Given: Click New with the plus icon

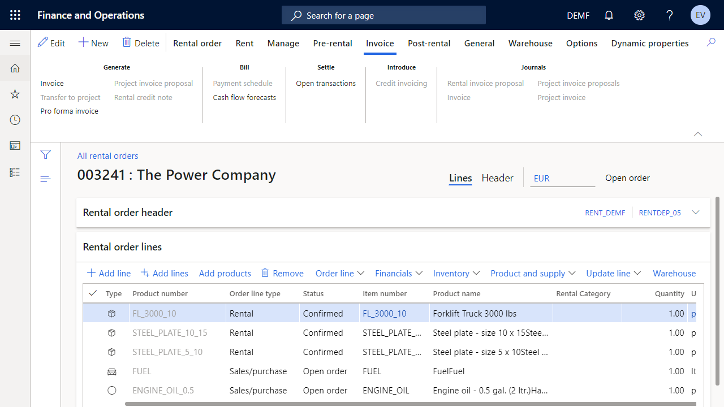Looking at the screenshot, I should [x=93, y=43].
